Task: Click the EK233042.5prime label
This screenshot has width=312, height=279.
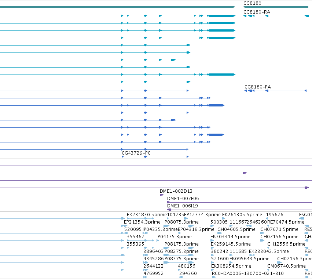Action: (x=269, y=252)
